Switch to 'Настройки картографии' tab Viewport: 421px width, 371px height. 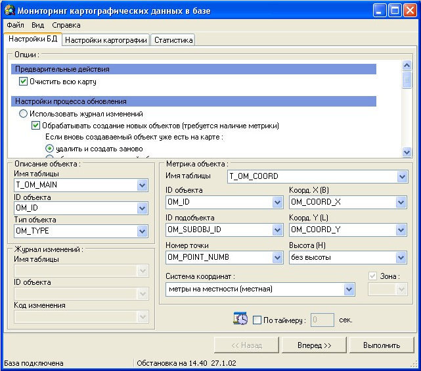click(x=106, y=40)
